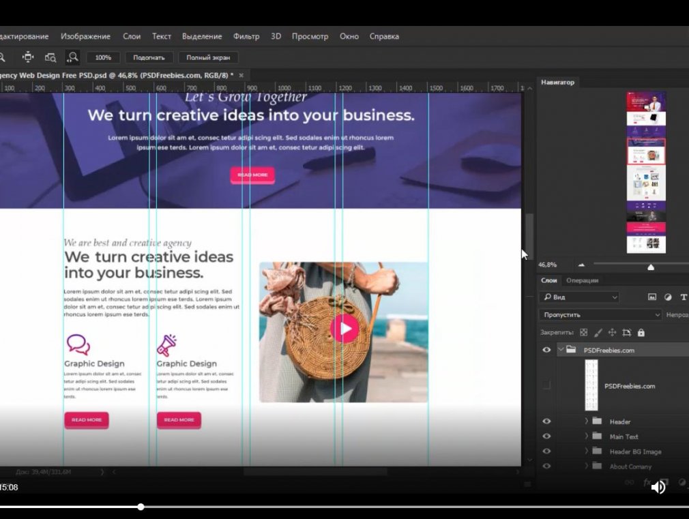The height and width of the screenshot is (519, 689).
Task: Open the Фильтр menu
Action: (x=246, y=36)
